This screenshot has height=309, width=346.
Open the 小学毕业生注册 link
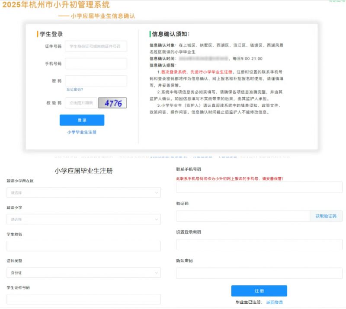click(x=82, y=132)
